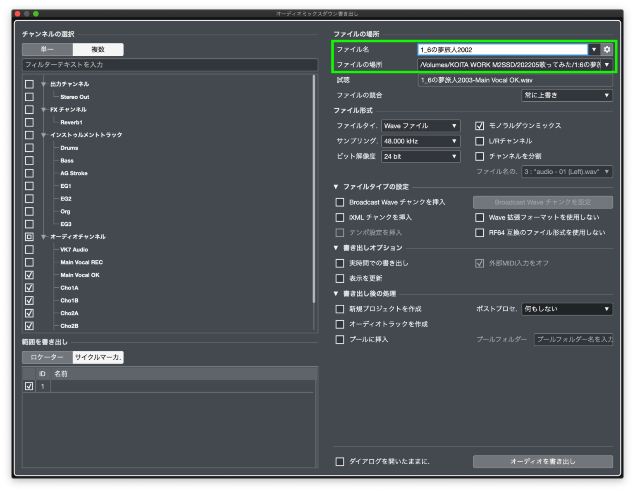Select the Reverb1 channel row
Viewport: 635px width, 492px height.
pos(71,122)
